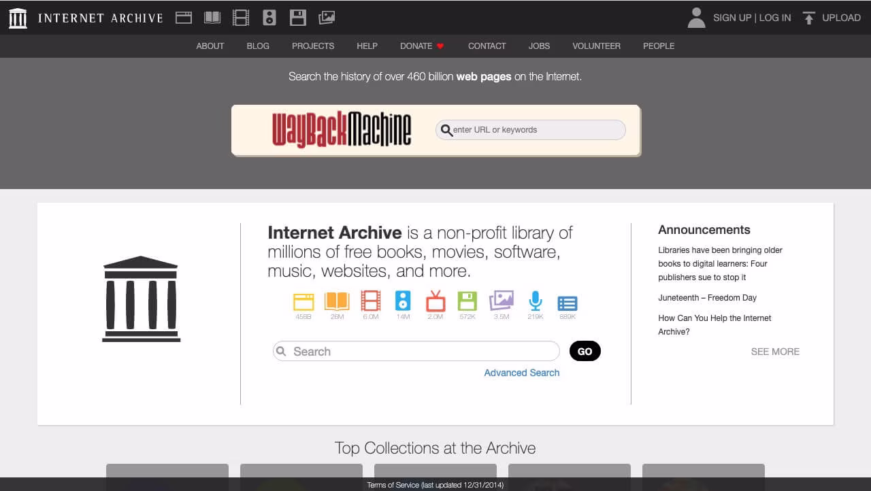
Task: Click the red Donate heart icon
Action: (440, 46)
